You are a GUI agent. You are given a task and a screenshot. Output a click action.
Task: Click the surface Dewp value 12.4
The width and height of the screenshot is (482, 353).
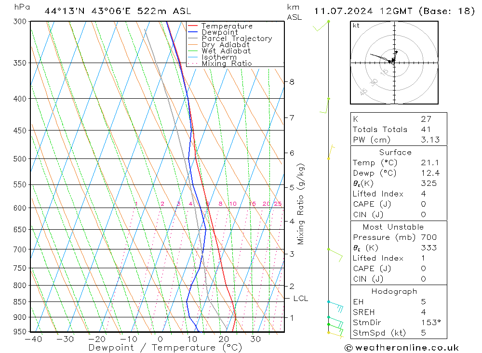pos(430,173)
